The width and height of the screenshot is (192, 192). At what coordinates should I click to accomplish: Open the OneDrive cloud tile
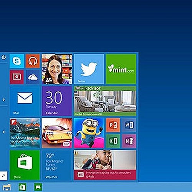point(33,77)
